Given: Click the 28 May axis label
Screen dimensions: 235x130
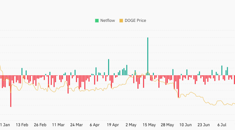Looking at the screenshot, I should pos(167,125).
